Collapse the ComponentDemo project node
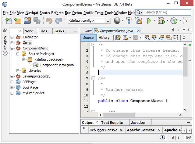The width and height of the screenshot is (195, 144). (12, 48)
